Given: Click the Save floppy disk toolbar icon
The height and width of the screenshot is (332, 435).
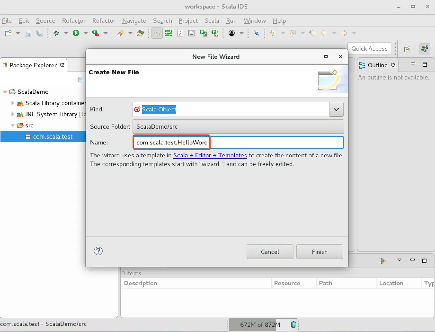Looking at the screenshot, I should 28,33.
